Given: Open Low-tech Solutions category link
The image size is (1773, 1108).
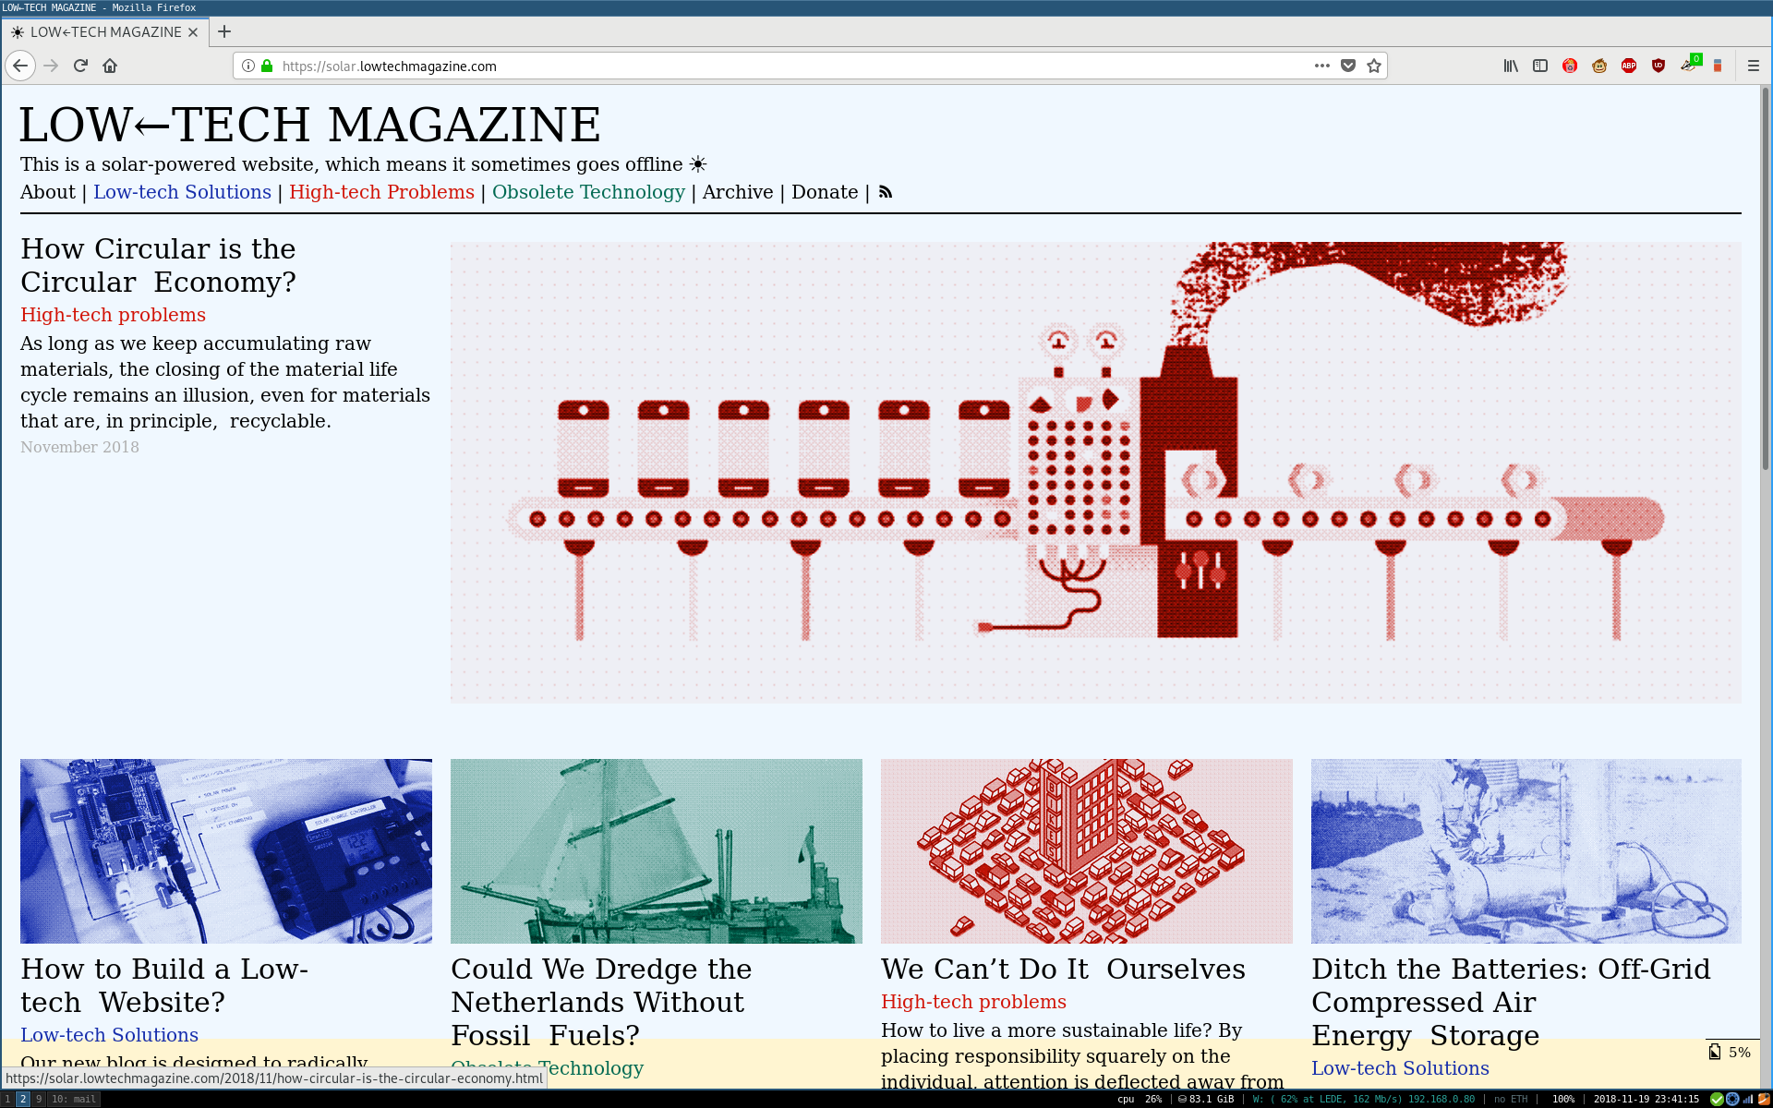Looking at the screenshot, I should tap(182, 192).
